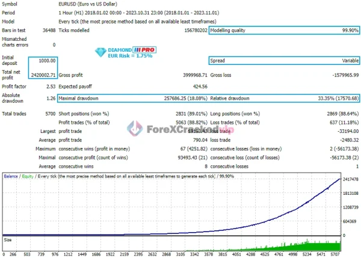Click the "Maximal drawdown" label

point(78,99)
